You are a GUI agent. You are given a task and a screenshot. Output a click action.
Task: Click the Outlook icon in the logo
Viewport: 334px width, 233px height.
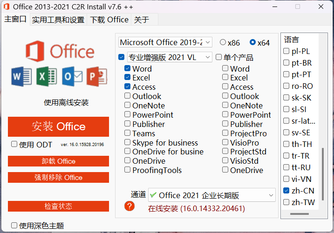tap(72, 76)
